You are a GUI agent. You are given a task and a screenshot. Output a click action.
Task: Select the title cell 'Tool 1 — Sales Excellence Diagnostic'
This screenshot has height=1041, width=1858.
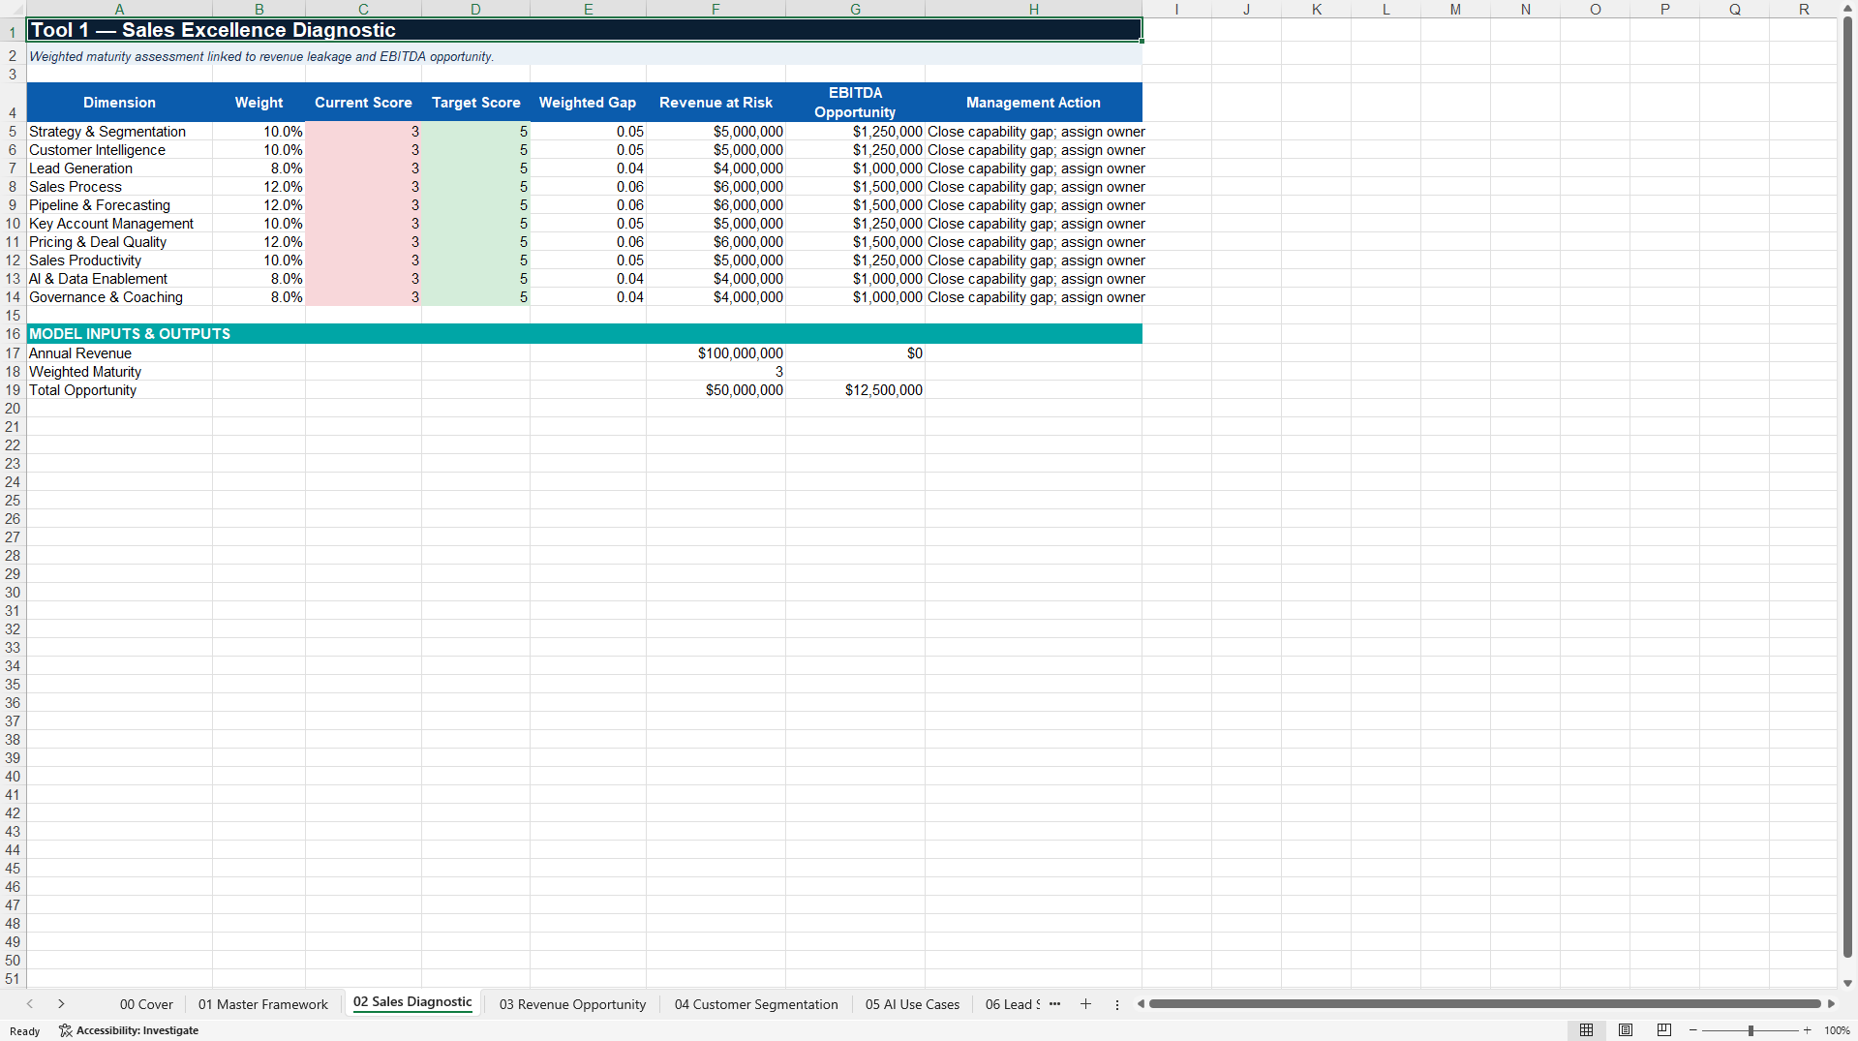pos(584,30)
